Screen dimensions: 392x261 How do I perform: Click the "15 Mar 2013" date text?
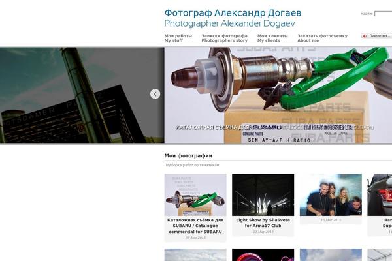coord(331,220)
